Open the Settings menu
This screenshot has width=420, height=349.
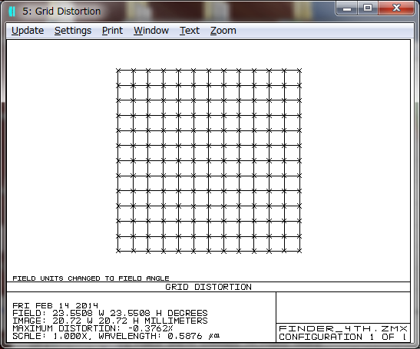tap(73, 31)
